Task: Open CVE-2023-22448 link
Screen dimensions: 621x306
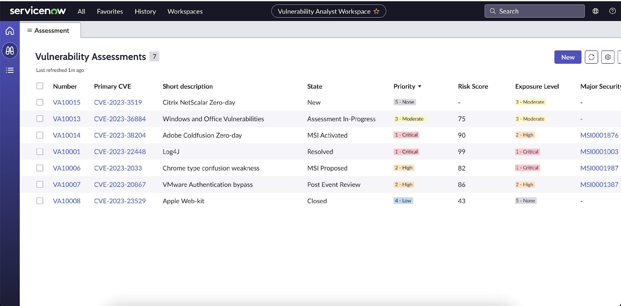Action: pyautogui.click(x=120, y=152)
